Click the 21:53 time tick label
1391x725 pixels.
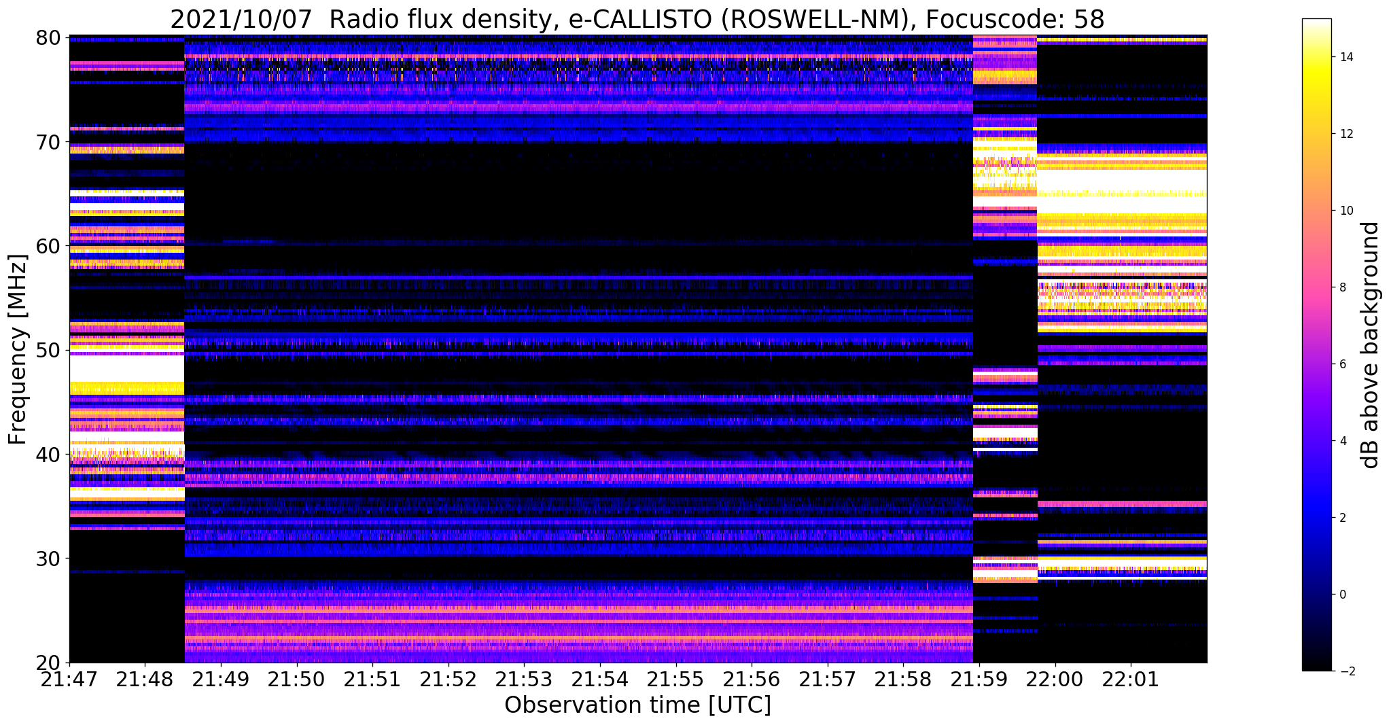[x=524, y=679]
